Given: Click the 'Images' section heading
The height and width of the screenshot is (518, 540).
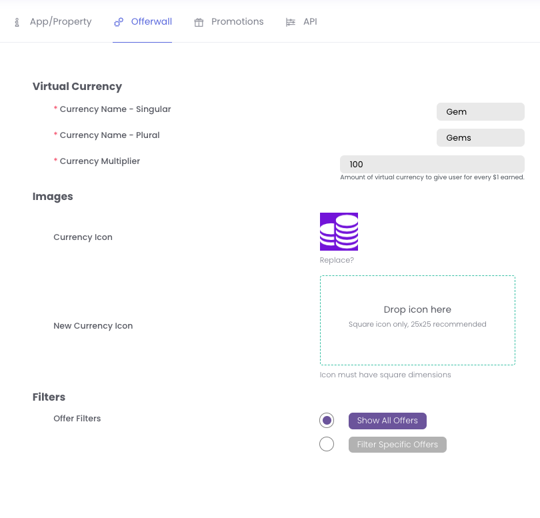Looking at the screenshot, I should point(53,196).
